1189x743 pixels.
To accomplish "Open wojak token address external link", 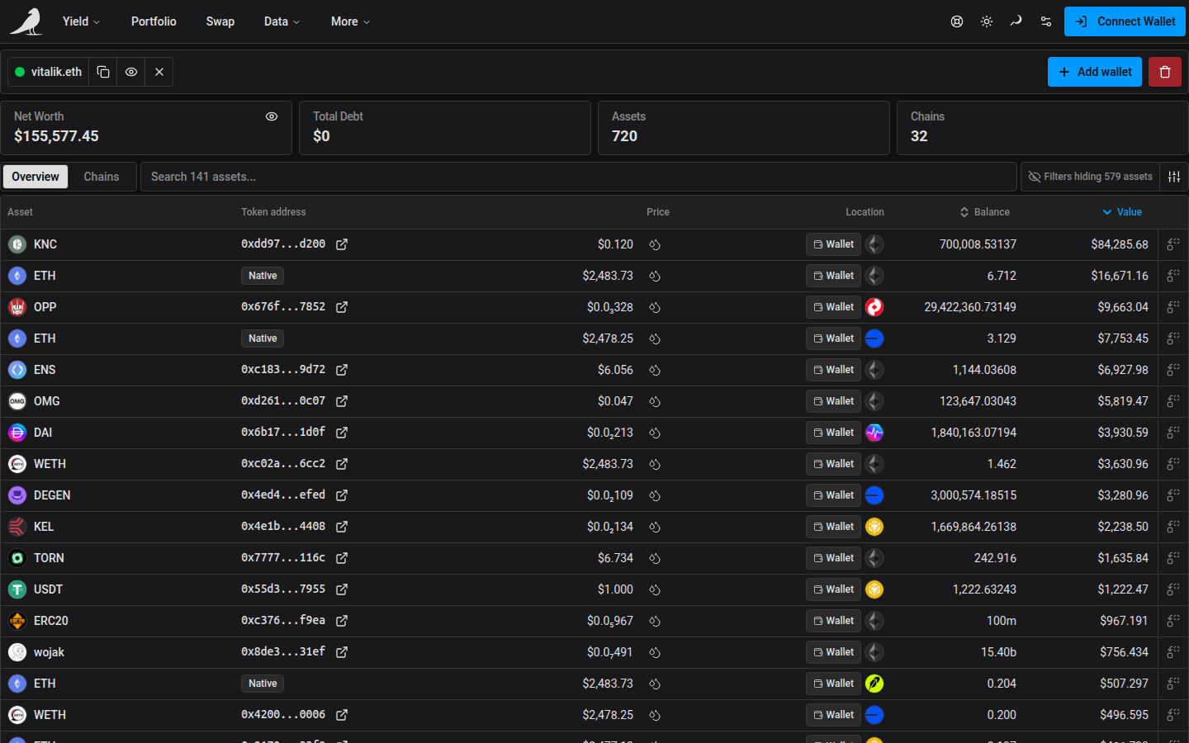I will pos(342,652).
